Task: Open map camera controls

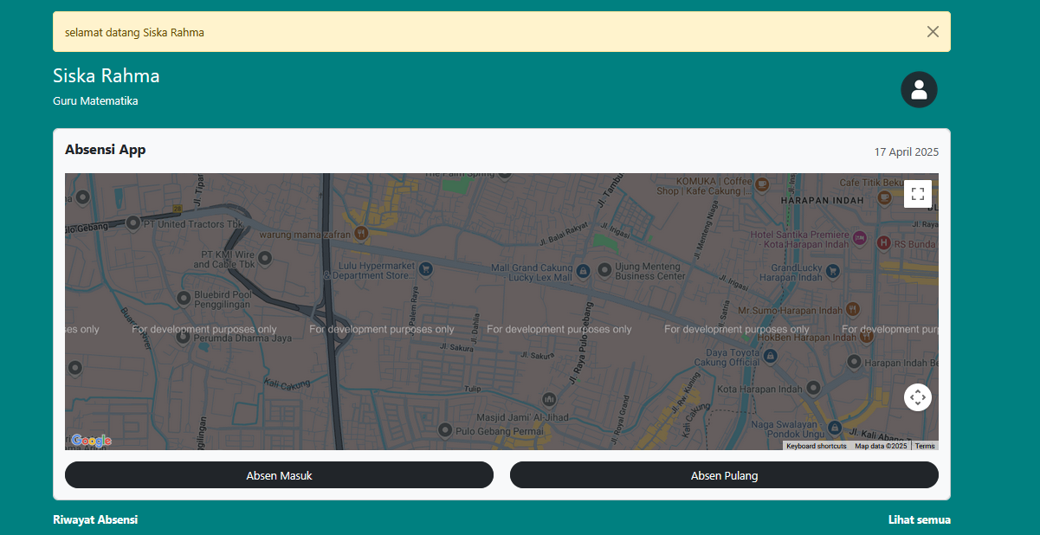Action: coord(918,397)
